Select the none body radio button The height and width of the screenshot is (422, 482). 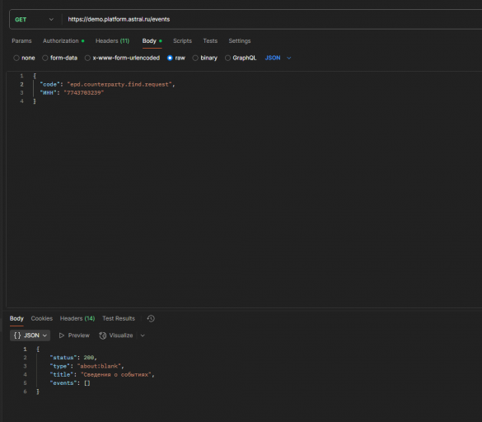click(x=16, y=58)
